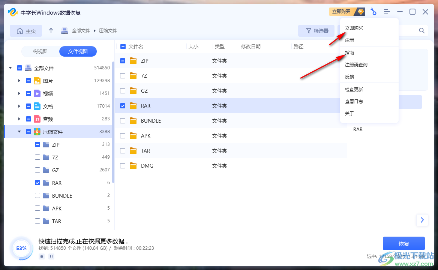Sort by 修改日期 column header
The image size is (438, 270).
pyautogui.click(x=250, y=46)
